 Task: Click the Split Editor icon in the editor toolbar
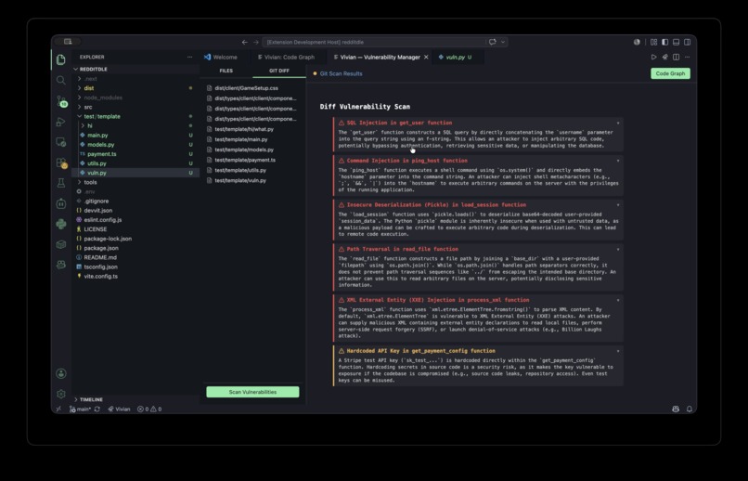pyautogui.click(x=676, y=57)
